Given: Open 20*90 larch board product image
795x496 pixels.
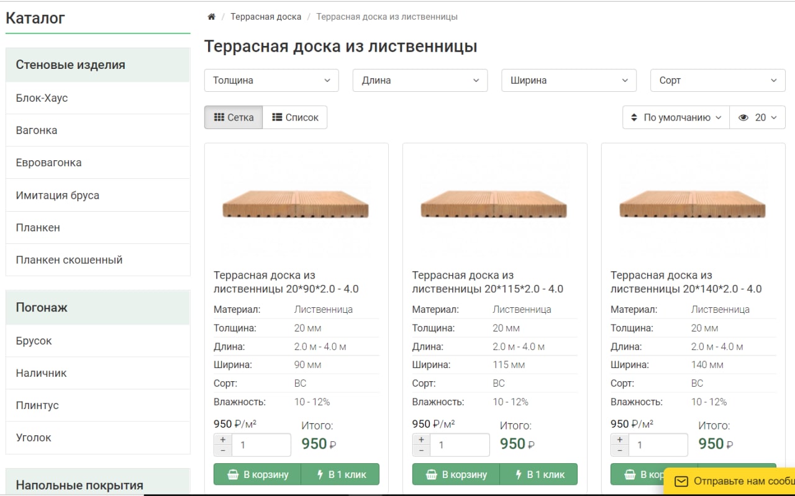Looking at the screenshot, I should point(296,204).
